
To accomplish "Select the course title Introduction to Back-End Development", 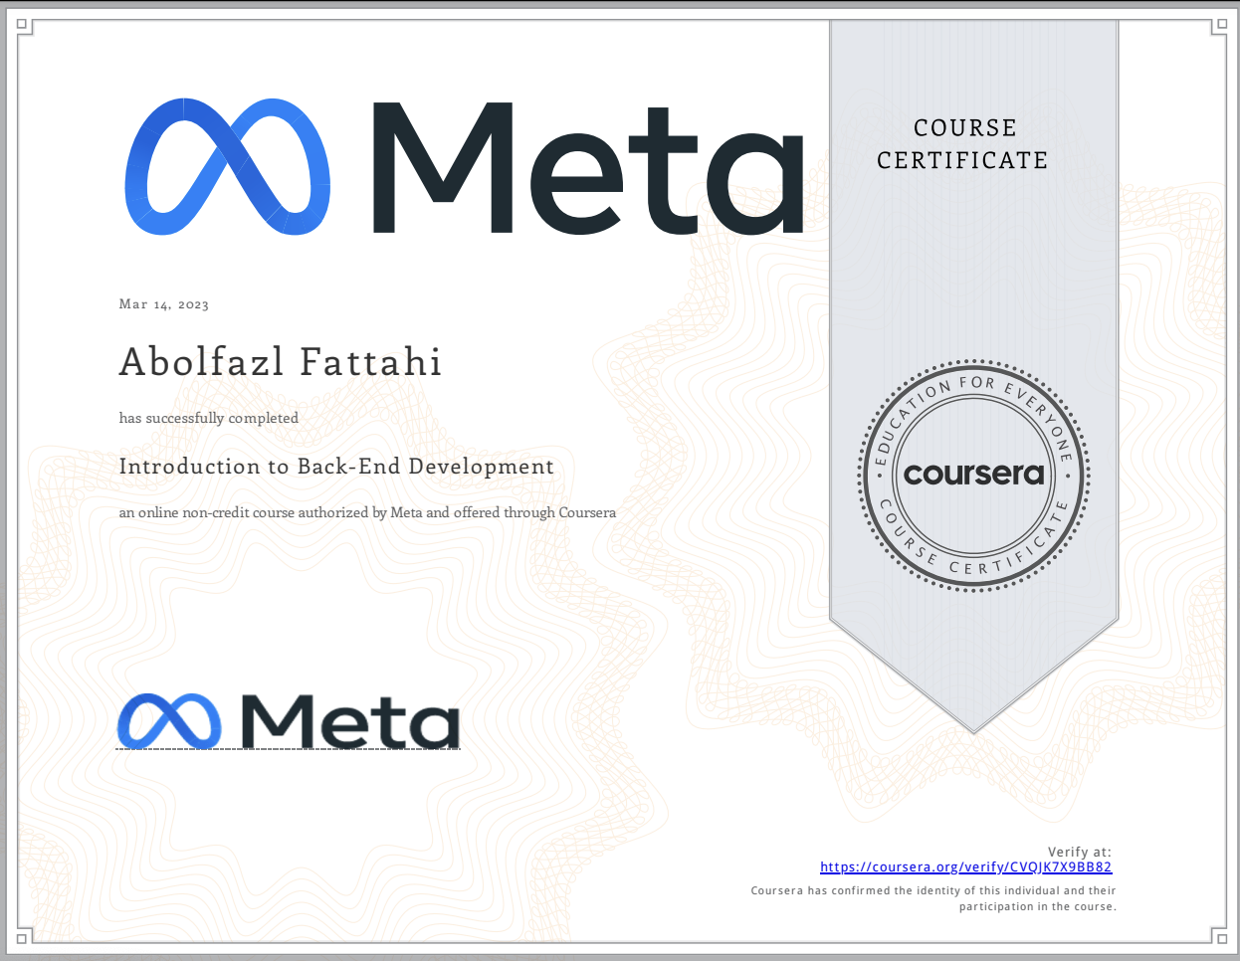I will click(336, 467).
